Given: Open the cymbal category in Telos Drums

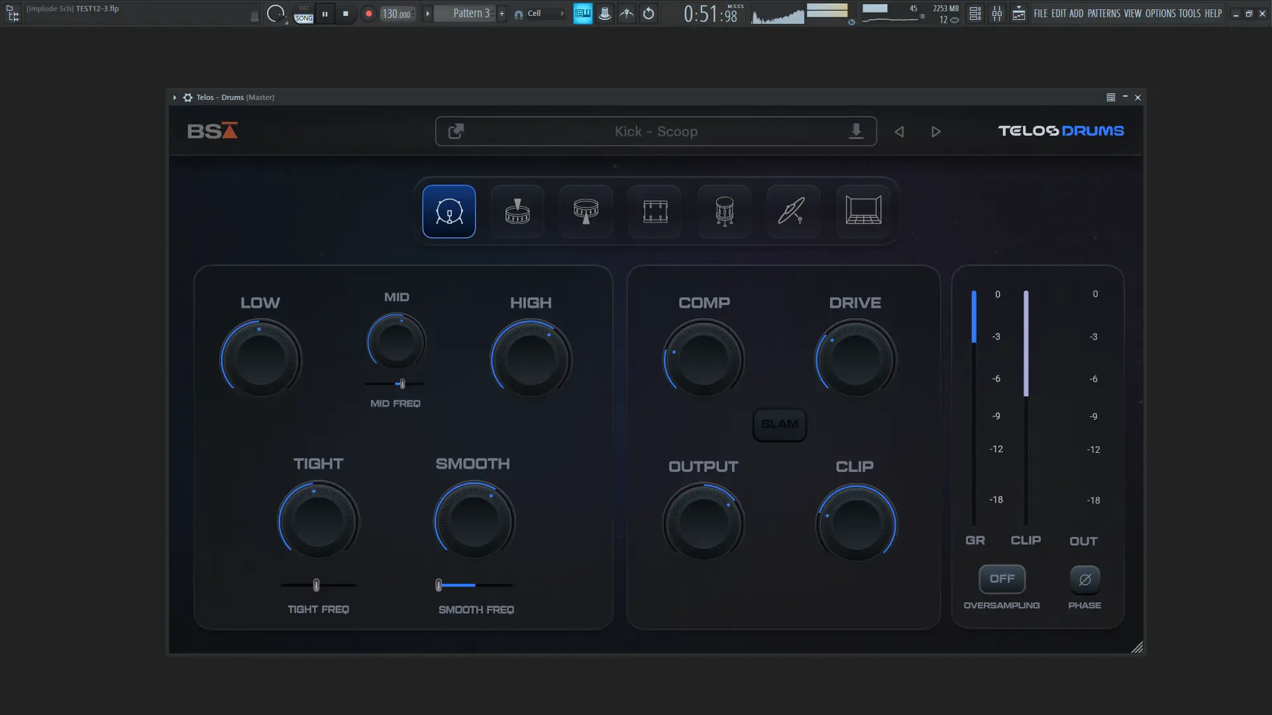Looking at the screenshot, I should pos(792,211).
